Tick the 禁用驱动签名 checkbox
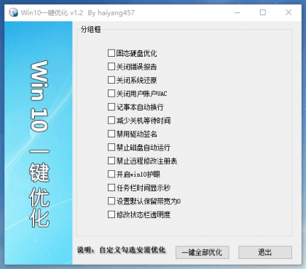The height and width of the screenshot is (269, 306). pyautogui.click(x=111, y=134)
